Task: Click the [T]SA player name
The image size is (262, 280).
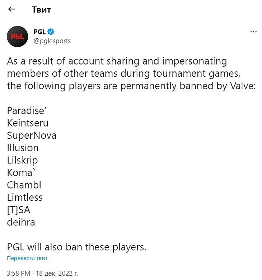Action: pyautogui.click(x=19, y=210)
